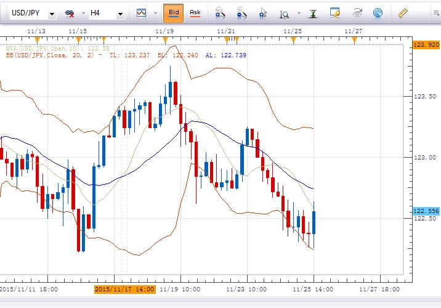
Task: Click the orange event marker under 11/27
Action: [354, 39]
